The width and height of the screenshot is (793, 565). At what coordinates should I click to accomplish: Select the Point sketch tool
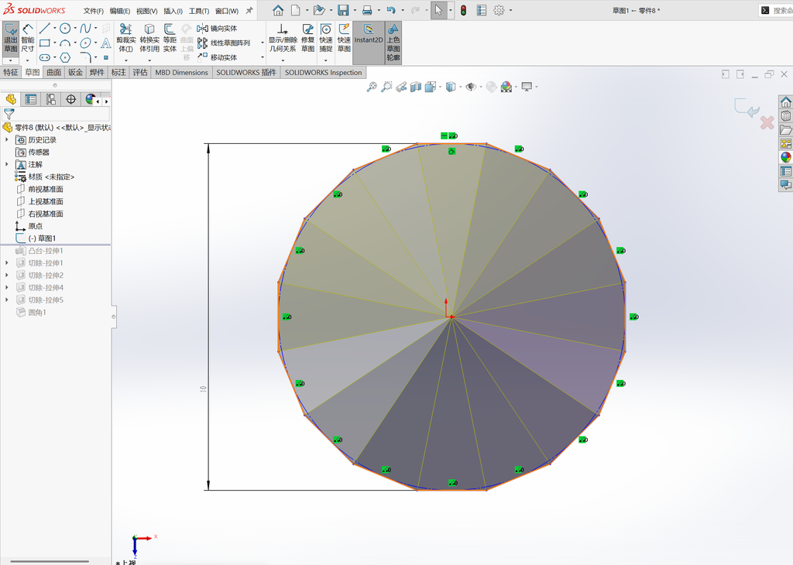pyautogui.click(x=105, y=57)
